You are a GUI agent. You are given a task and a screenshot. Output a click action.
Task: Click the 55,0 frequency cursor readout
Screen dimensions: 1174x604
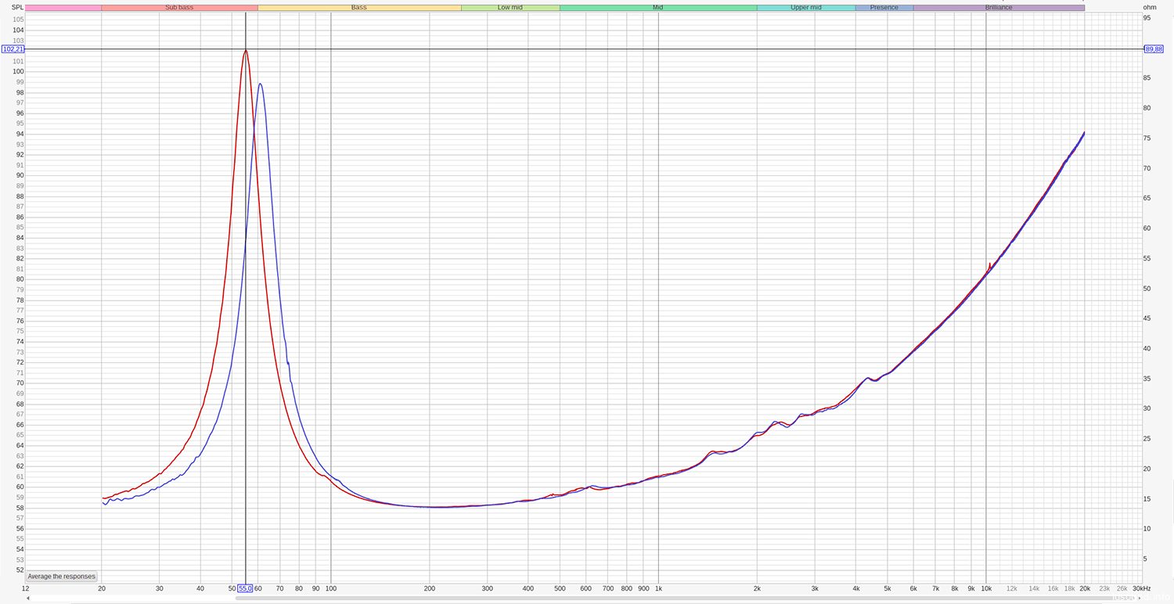coord(245,588)
